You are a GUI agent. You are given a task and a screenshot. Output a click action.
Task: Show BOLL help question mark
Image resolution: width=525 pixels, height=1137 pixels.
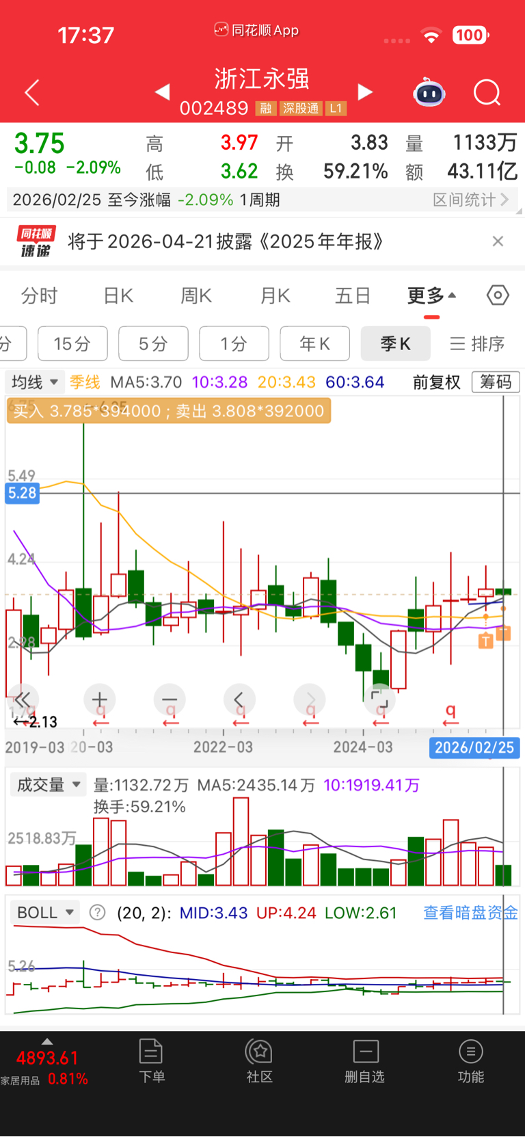98,913
